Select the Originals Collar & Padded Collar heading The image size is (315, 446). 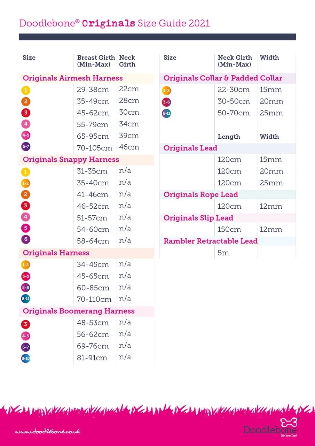[223, 78]
